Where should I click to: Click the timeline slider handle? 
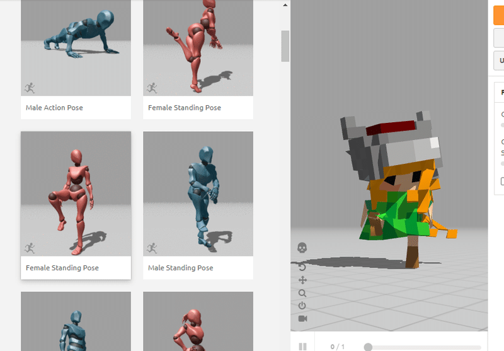tap(368, 347)
